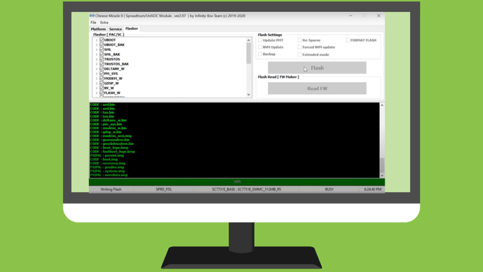Viewport: 483px width, 272px height.
Task: Select the UBOOT partition label
Action: click(x=110, y=40)
